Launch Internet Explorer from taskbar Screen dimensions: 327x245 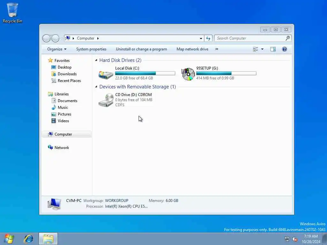point(28,239)
